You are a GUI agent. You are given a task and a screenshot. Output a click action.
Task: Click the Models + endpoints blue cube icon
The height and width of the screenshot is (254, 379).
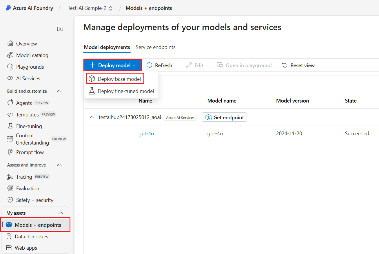point(9,225)
